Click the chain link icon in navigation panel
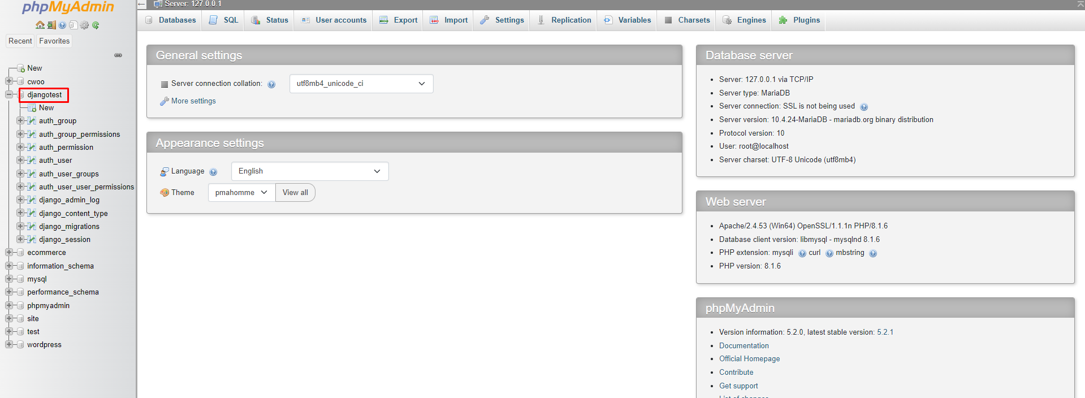Screen dimensions: 1085x398 click(x=118, y=55)
